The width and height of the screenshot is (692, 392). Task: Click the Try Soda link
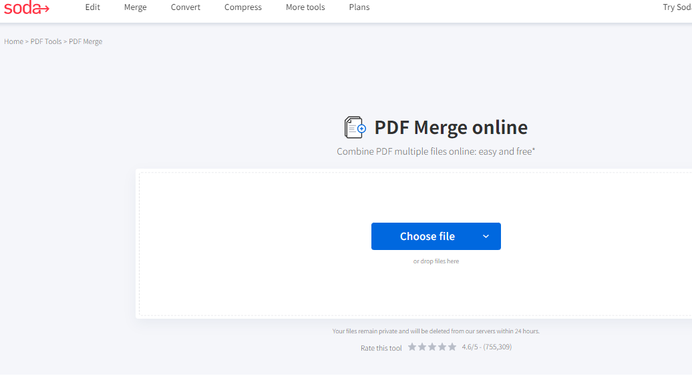pos(677,7)
